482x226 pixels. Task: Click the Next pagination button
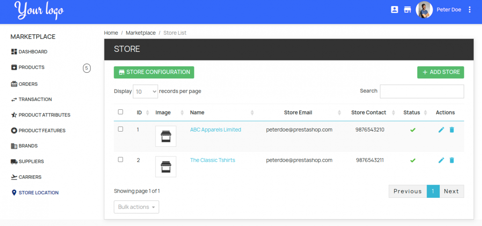451,191
